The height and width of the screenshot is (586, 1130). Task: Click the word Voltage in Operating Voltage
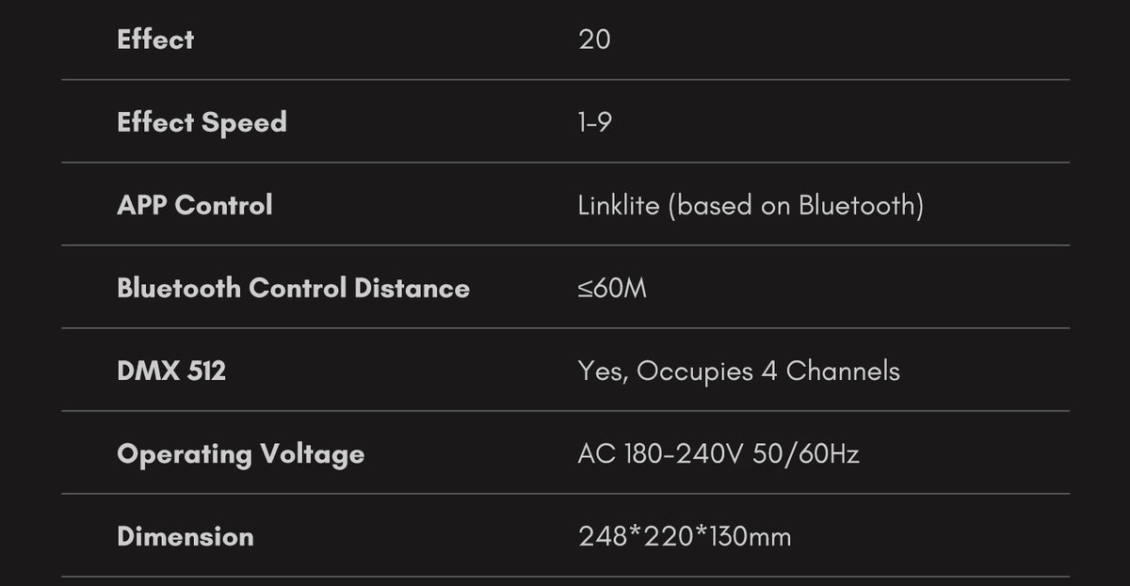312,454
